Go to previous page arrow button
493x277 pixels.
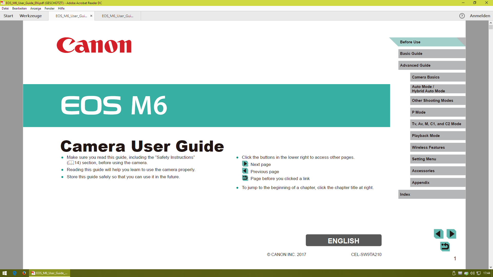(x=439, y=234)
